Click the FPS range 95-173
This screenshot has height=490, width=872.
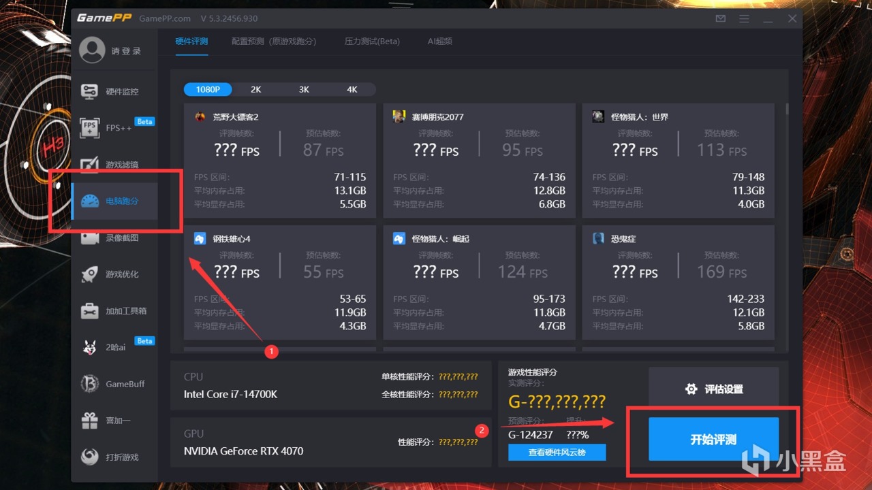pyautogui.click(x=549, y=299)
